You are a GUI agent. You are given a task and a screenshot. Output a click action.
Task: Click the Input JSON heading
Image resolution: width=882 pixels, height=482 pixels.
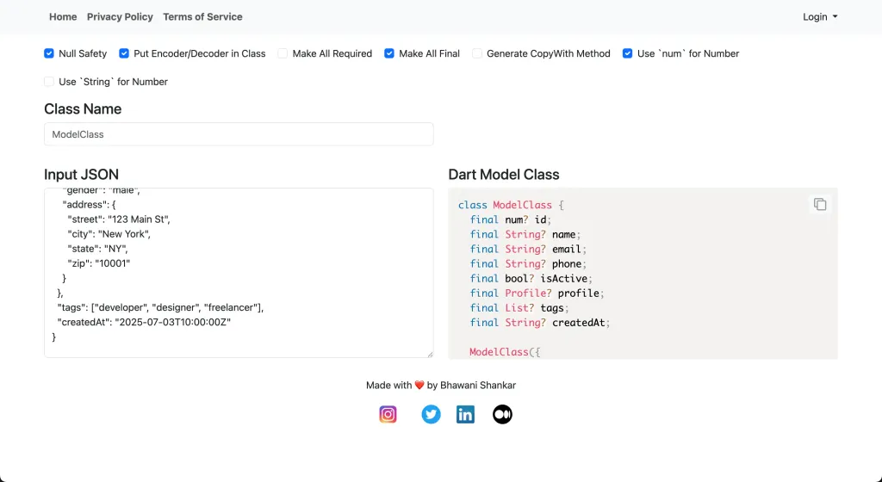click(x=82, y=174)
